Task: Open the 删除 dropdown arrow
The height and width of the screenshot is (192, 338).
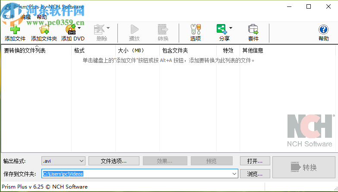Action: coord(108,28)
